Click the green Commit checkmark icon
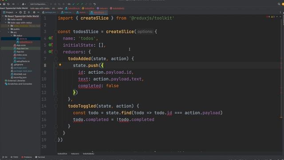Screen dimensions: 284x160 tap(78, 4)
